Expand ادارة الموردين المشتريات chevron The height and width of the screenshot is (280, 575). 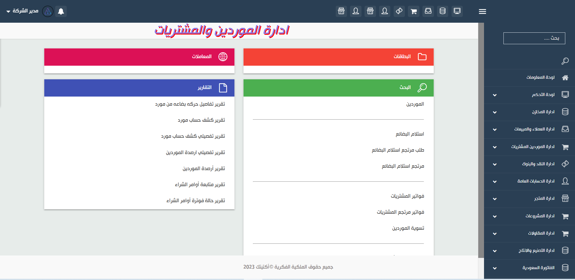[495, 147]
